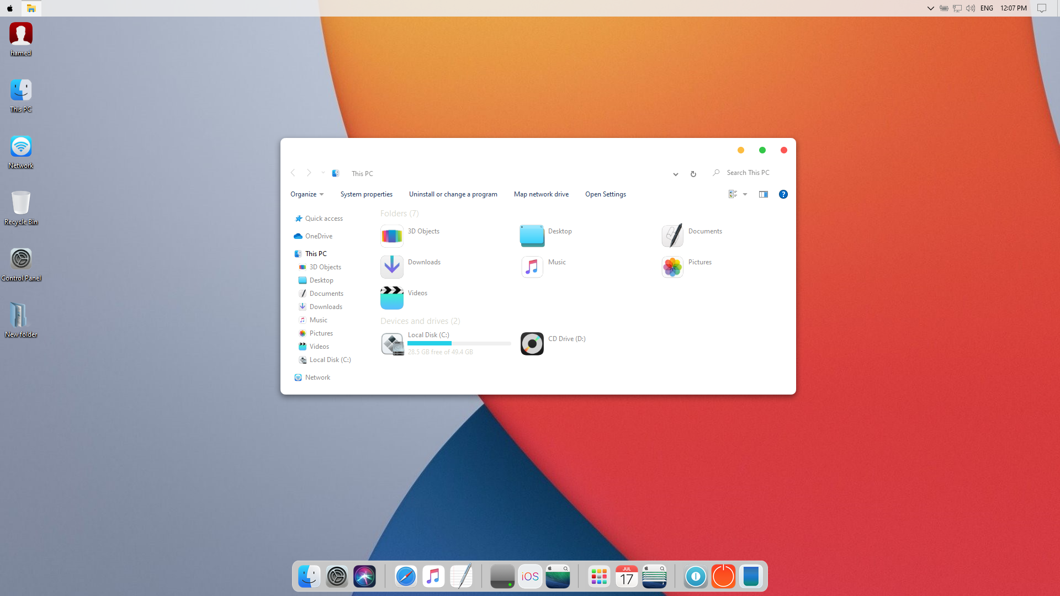
Task: Open Help with the blue question mark
Action: pyautogui.click(x=783, y=194)
